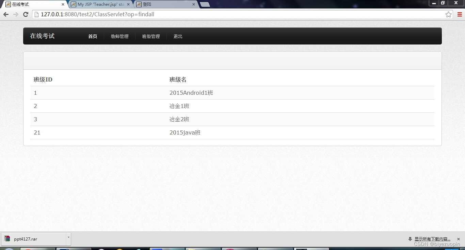Click the ppt4127.rar file icon

click(x=7, y=239)
